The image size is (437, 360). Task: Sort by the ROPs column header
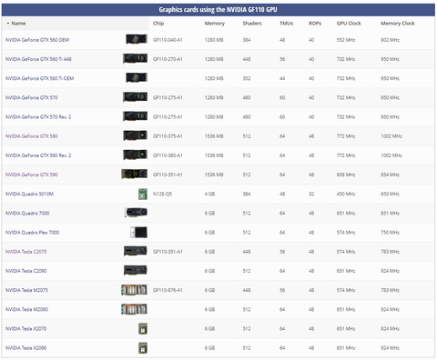pyautogui.click(x=315, y=24)
